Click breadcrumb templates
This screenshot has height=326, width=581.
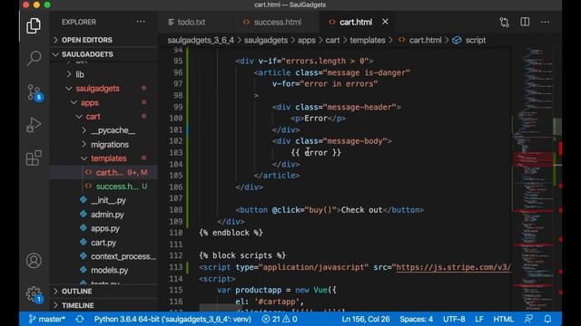point(367,40)
